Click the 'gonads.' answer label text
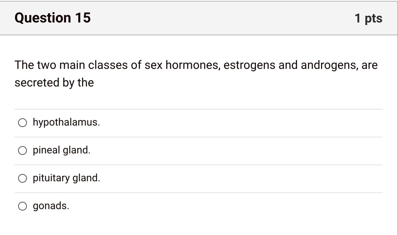The image size is (398, 235). pyautogui.click(x=51, y=206)
